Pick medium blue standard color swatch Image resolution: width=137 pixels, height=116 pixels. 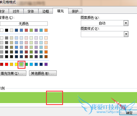tap(36, 64)
